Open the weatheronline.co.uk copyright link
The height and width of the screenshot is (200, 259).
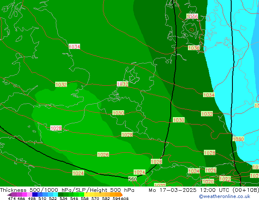coord(225,196)
